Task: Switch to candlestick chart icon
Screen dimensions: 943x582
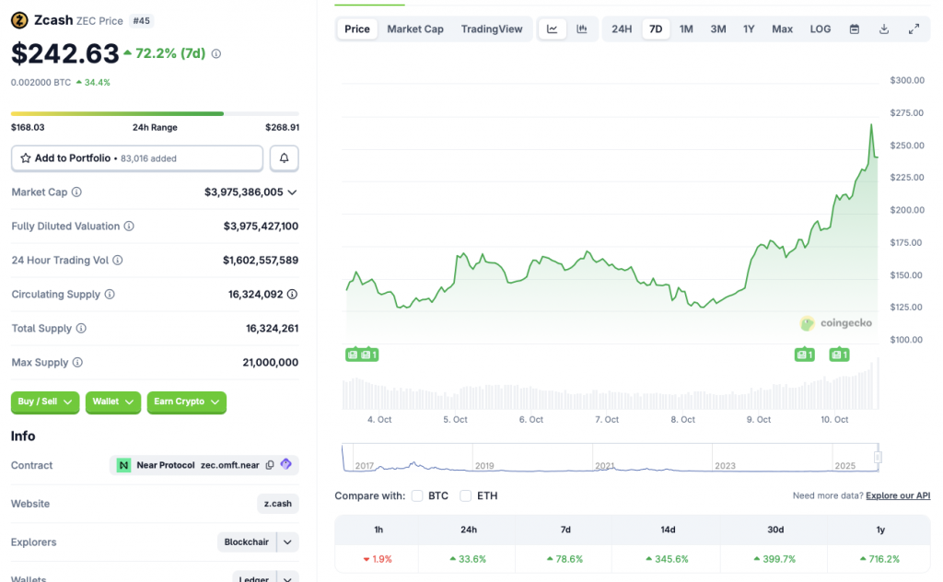Action: (x=582, y=29)
